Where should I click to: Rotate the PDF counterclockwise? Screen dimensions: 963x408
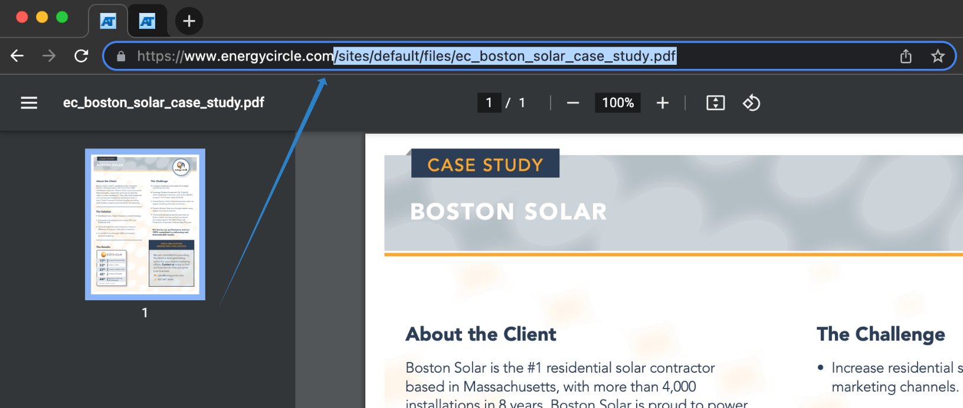[751, 103]
